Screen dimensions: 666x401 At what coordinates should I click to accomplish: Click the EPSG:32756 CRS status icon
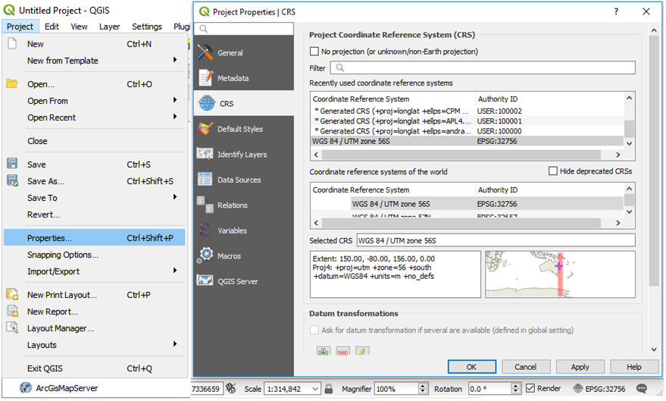[580, 389]
